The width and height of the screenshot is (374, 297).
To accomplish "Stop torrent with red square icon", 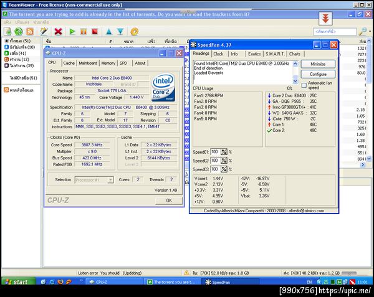I will pos(95,31).
